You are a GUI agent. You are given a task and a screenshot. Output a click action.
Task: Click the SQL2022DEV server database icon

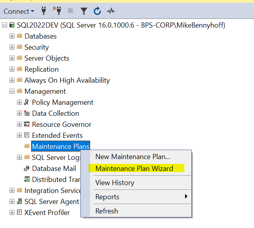click(12, 25)
